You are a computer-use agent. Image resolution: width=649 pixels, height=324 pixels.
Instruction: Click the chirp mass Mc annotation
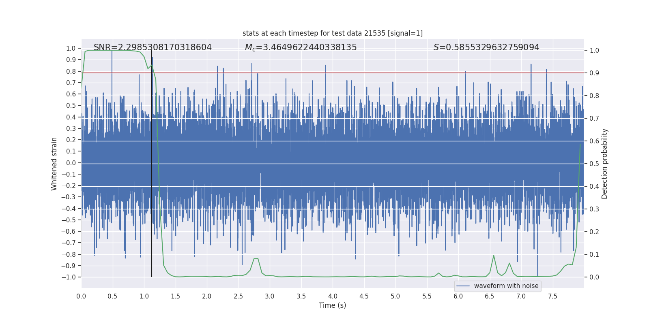tap(301, 47)
